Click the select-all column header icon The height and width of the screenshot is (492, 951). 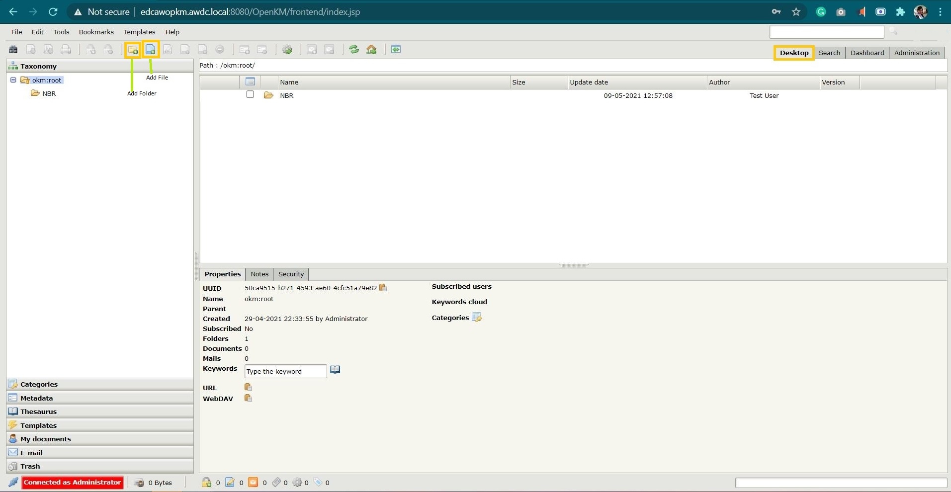pos(250,82)
